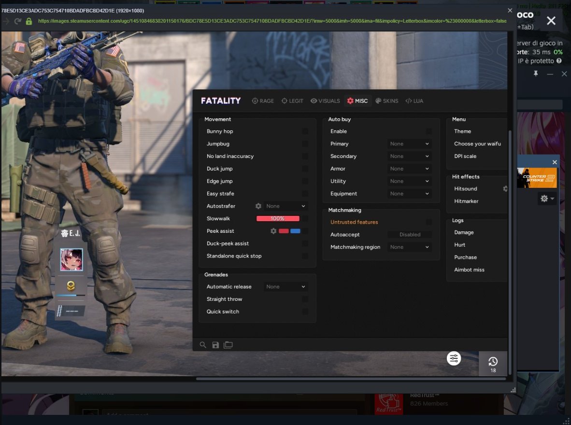
Task: Open Autostrafer settings gear
Action: (x=258, y=206)
